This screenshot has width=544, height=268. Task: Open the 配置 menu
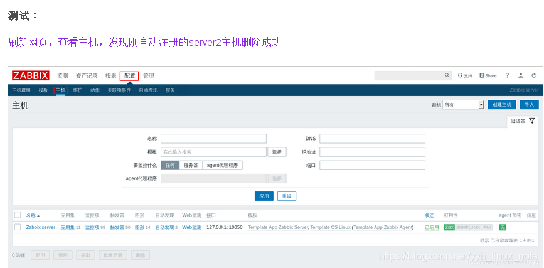click(129, 76)
